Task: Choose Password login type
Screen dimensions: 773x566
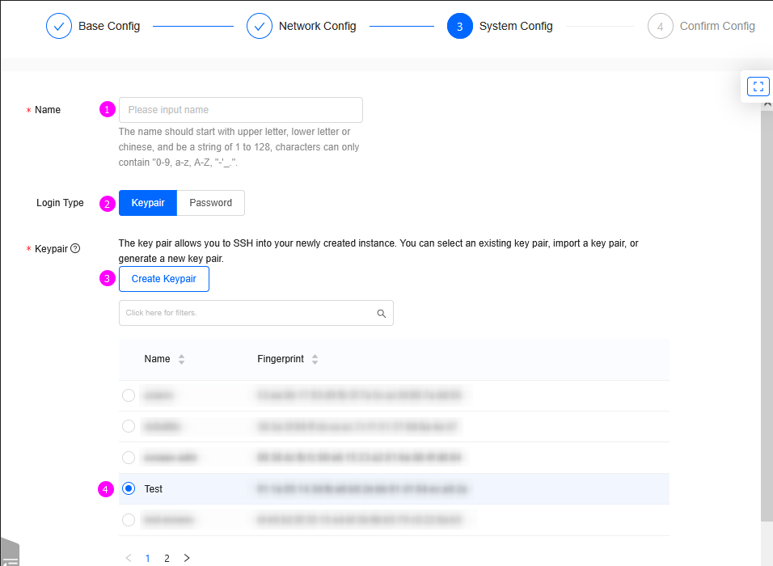Action: point(210,203)
